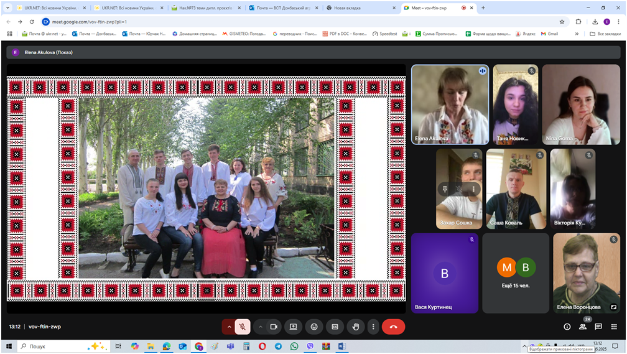Switch to 'Почта — ВСП Донбаський' tab
This screenshot has width=627, height=354.
click(283, 7)
